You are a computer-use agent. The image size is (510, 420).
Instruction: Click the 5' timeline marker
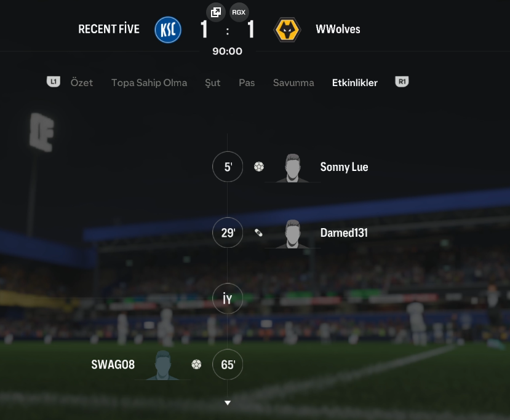point(228,167)
